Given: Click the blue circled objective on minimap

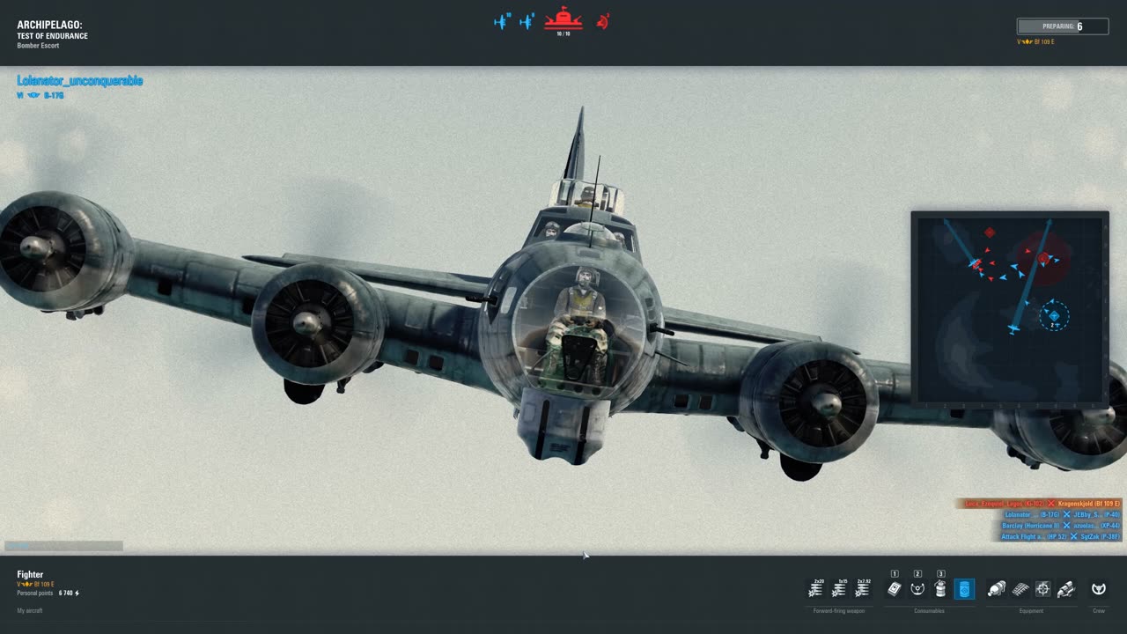Looking at the screenshot, I should coord(1054,316).
